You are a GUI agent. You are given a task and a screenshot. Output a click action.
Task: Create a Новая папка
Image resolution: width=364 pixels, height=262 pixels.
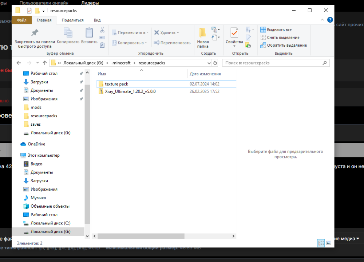[203, 38]
